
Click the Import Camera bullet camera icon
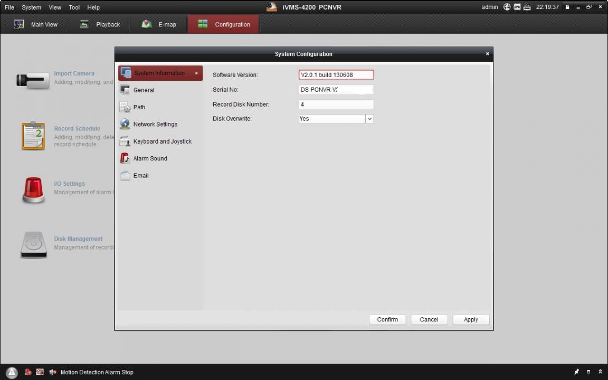pyautogui.click(x=33, y=80)
